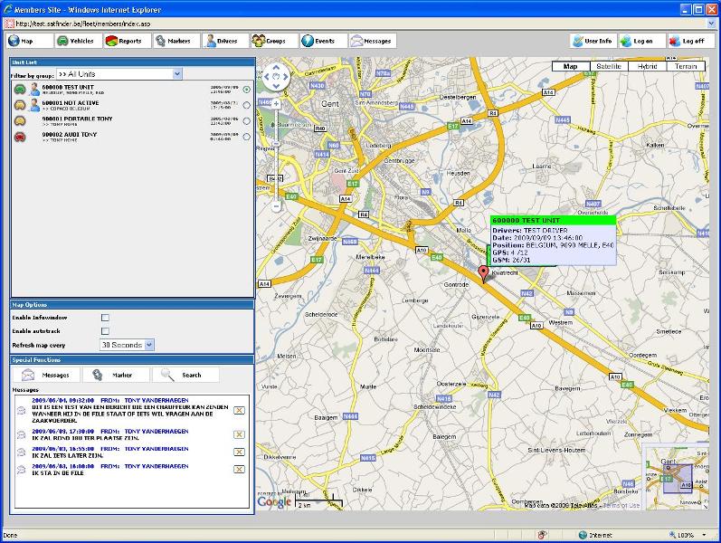The width and height of the screenshot is (721, 543).
Task: Enable the Infowindow checkbox
Action: [105, 318]
